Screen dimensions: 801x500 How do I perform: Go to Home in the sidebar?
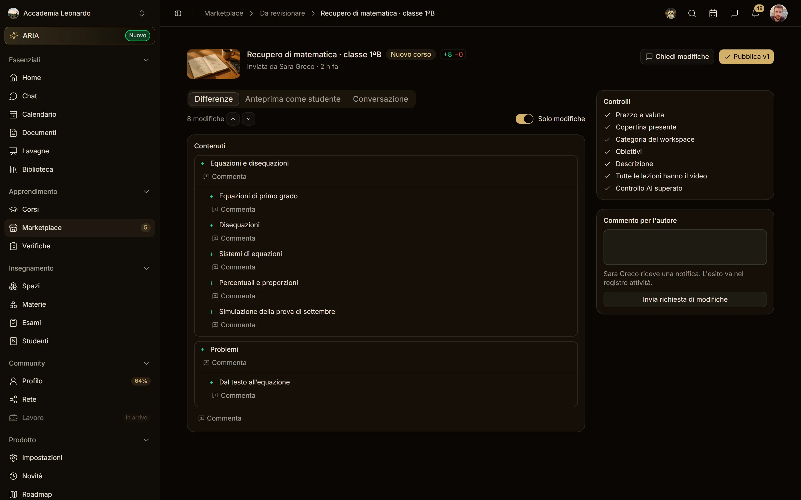(x=80, y=78)
